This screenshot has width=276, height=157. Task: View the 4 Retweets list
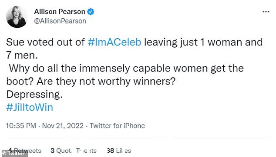(x=25, y=150)
